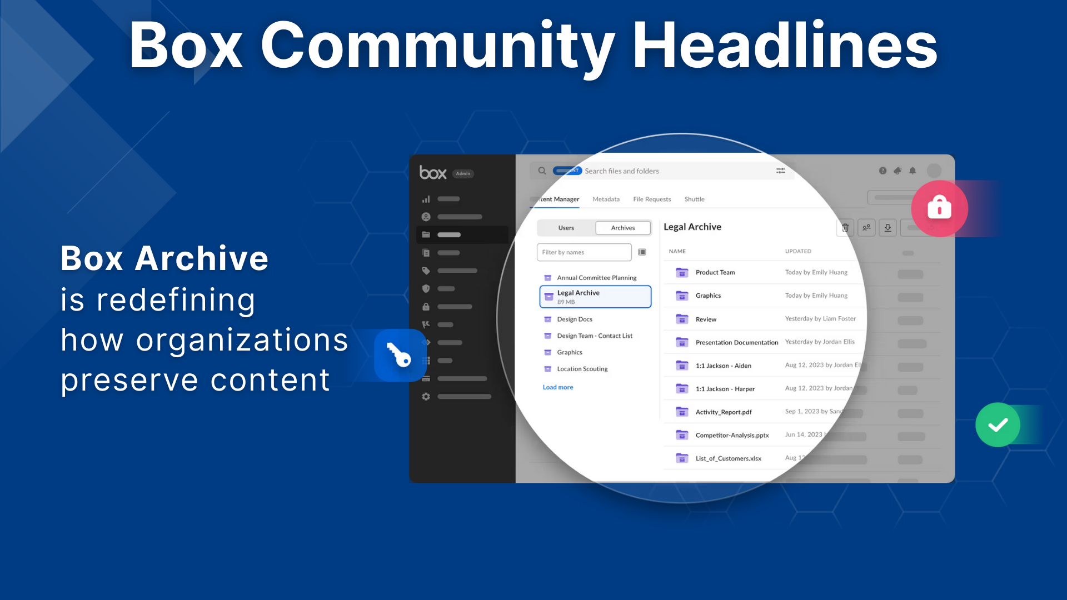Click the Load more link
Screen dimensions: 1067x600
point(558,387)
